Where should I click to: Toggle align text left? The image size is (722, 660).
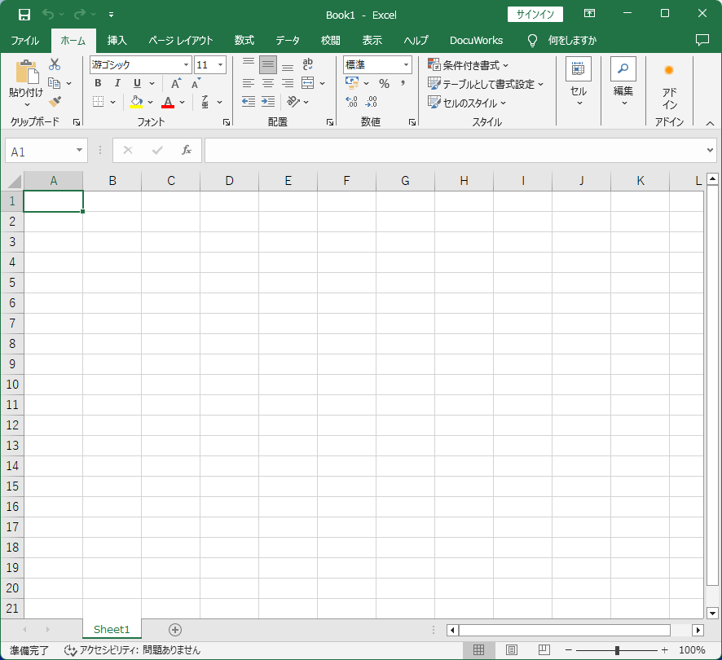[249, 83]
